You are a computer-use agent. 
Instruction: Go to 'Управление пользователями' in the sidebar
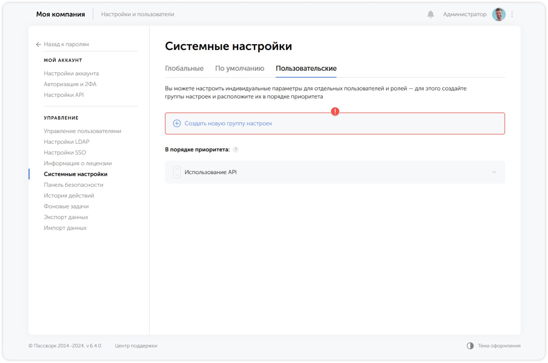coord(83,131)
